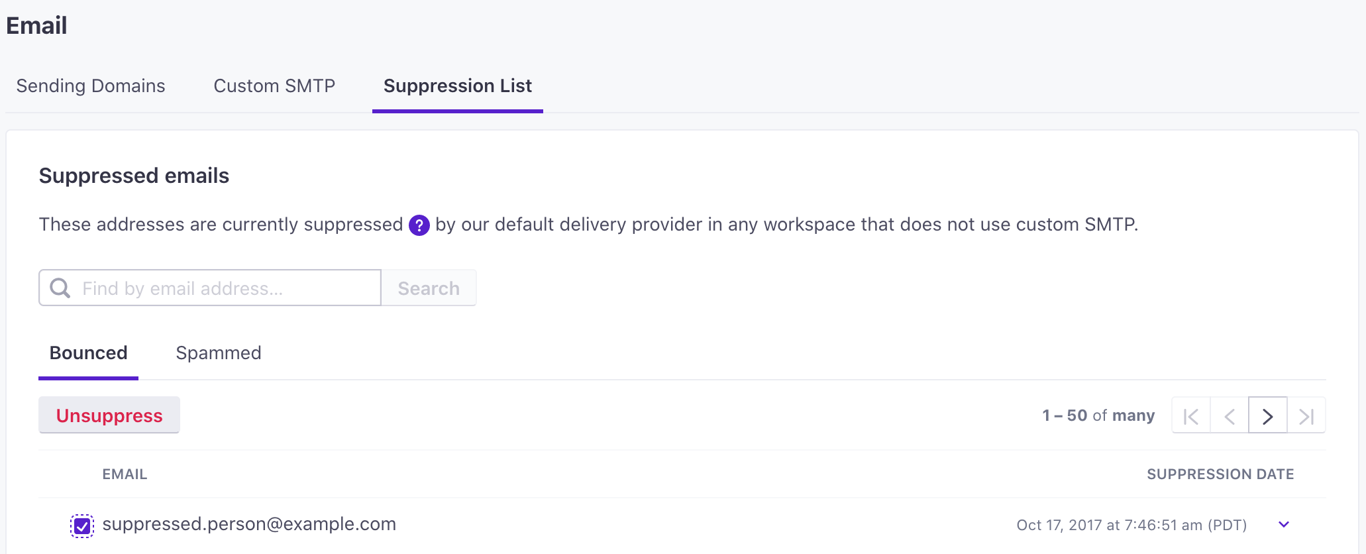Uncheck the suppressed.person@example.com checkbox

point(82,526)
